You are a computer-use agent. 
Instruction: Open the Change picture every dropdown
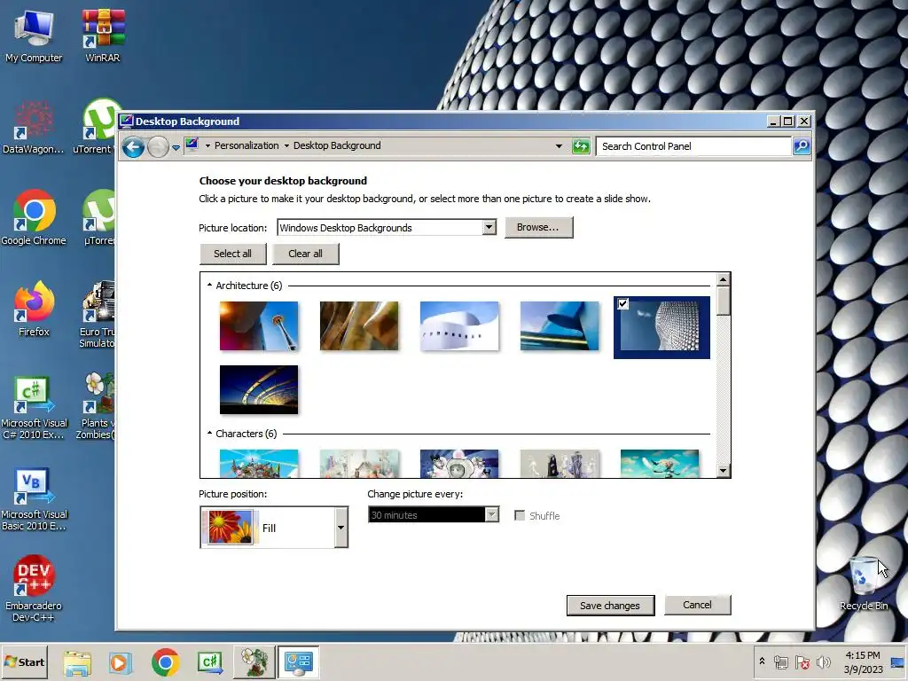(433, 515)
